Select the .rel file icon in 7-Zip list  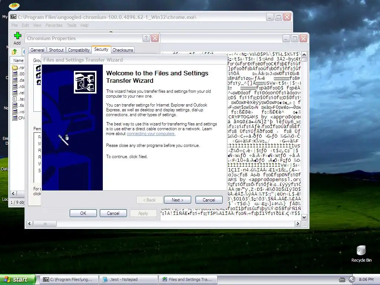[15, 92]
